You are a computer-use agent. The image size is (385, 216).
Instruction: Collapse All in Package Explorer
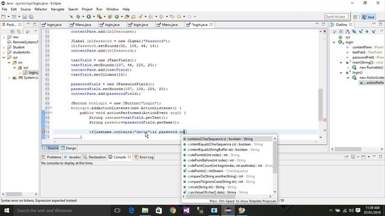tap(13, 32)
